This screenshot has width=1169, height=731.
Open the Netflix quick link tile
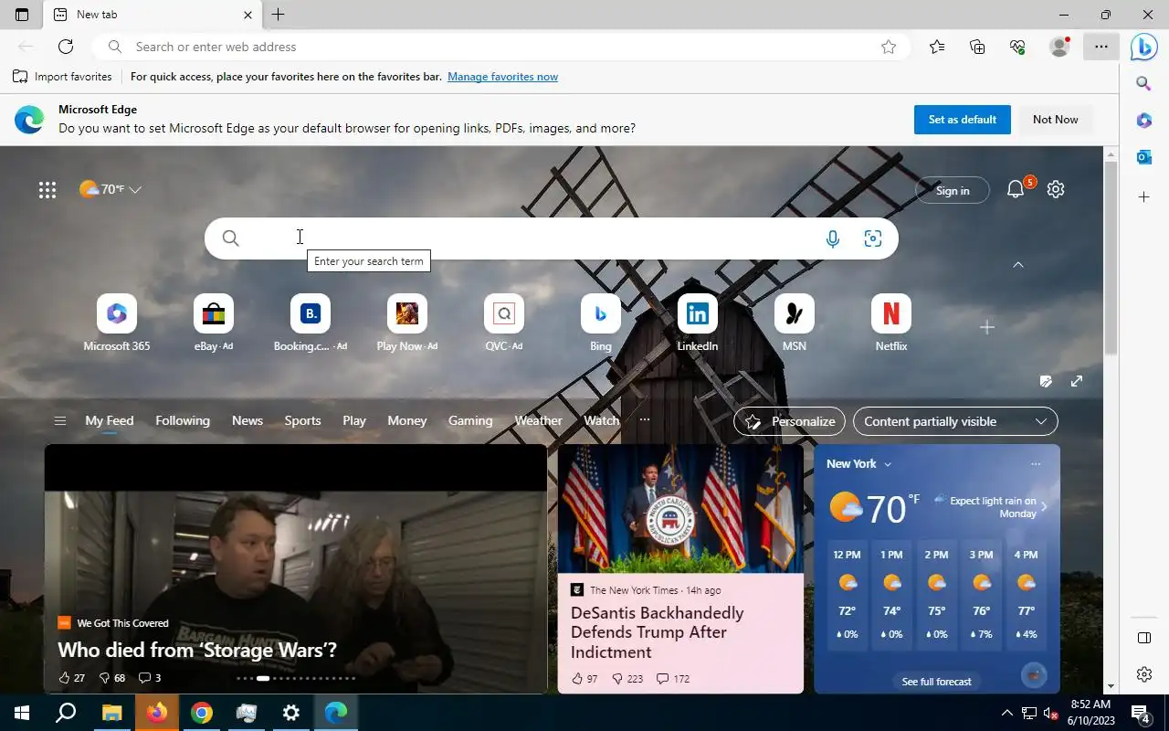tap(891, 323)
